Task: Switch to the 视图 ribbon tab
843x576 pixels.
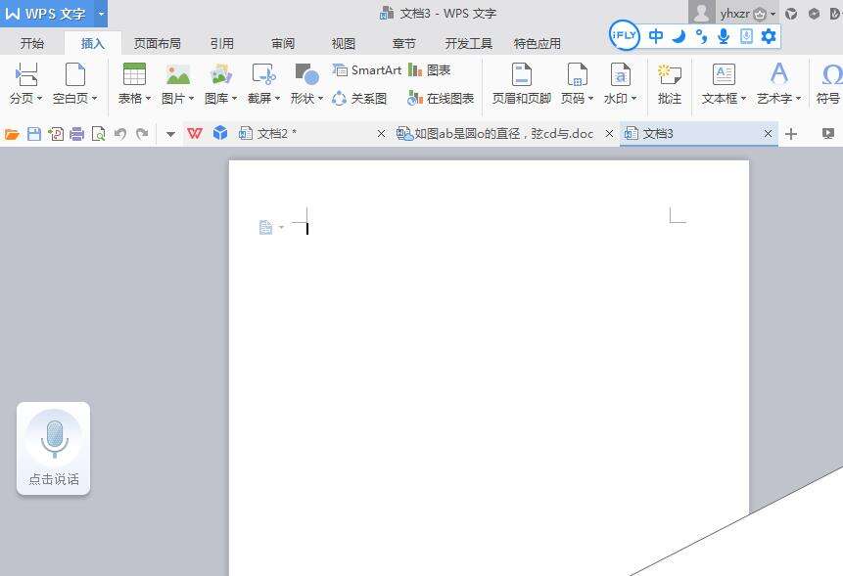Action: pos(344,43)
